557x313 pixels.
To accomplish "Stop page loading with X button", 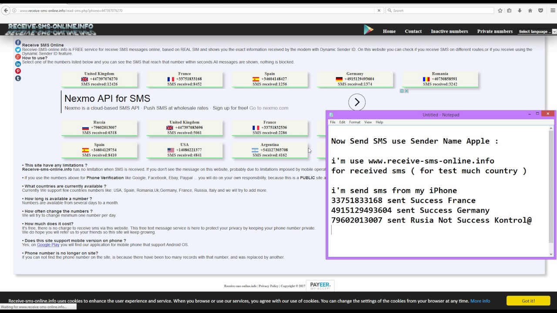I will pos(379,10).
